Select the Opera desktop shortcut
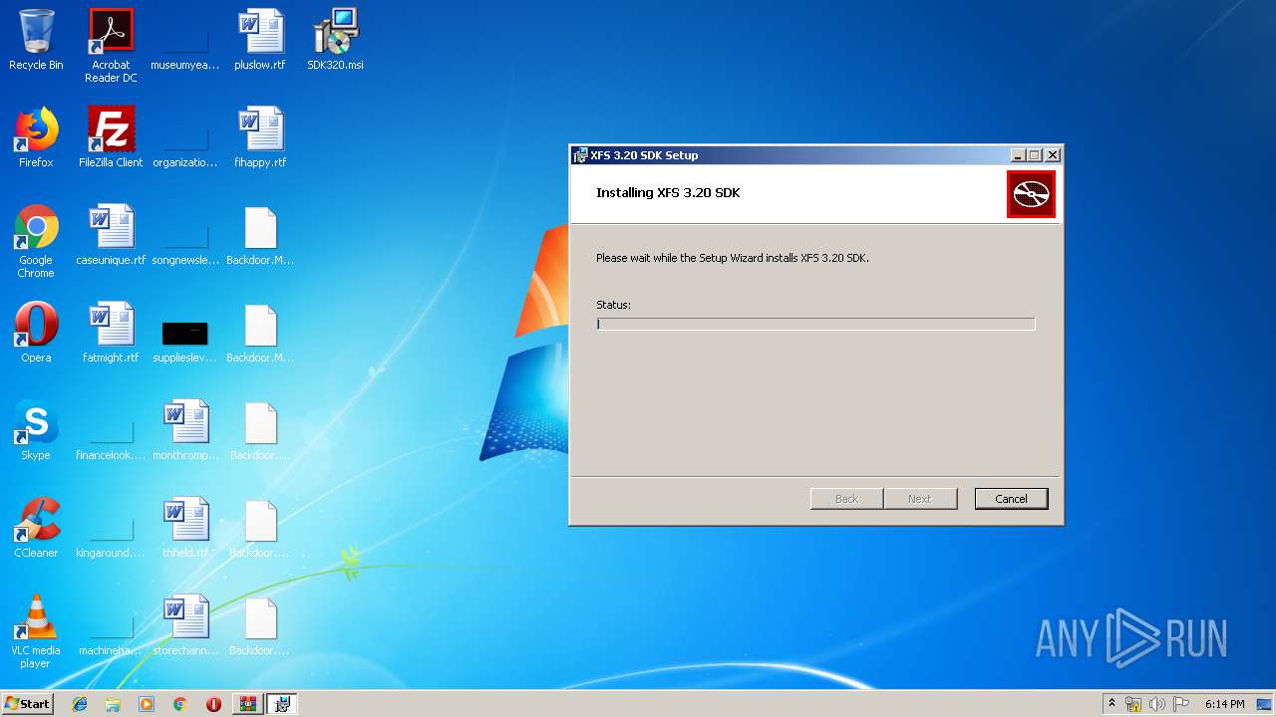The image size is (1276, 717). [x=36, y=333]
